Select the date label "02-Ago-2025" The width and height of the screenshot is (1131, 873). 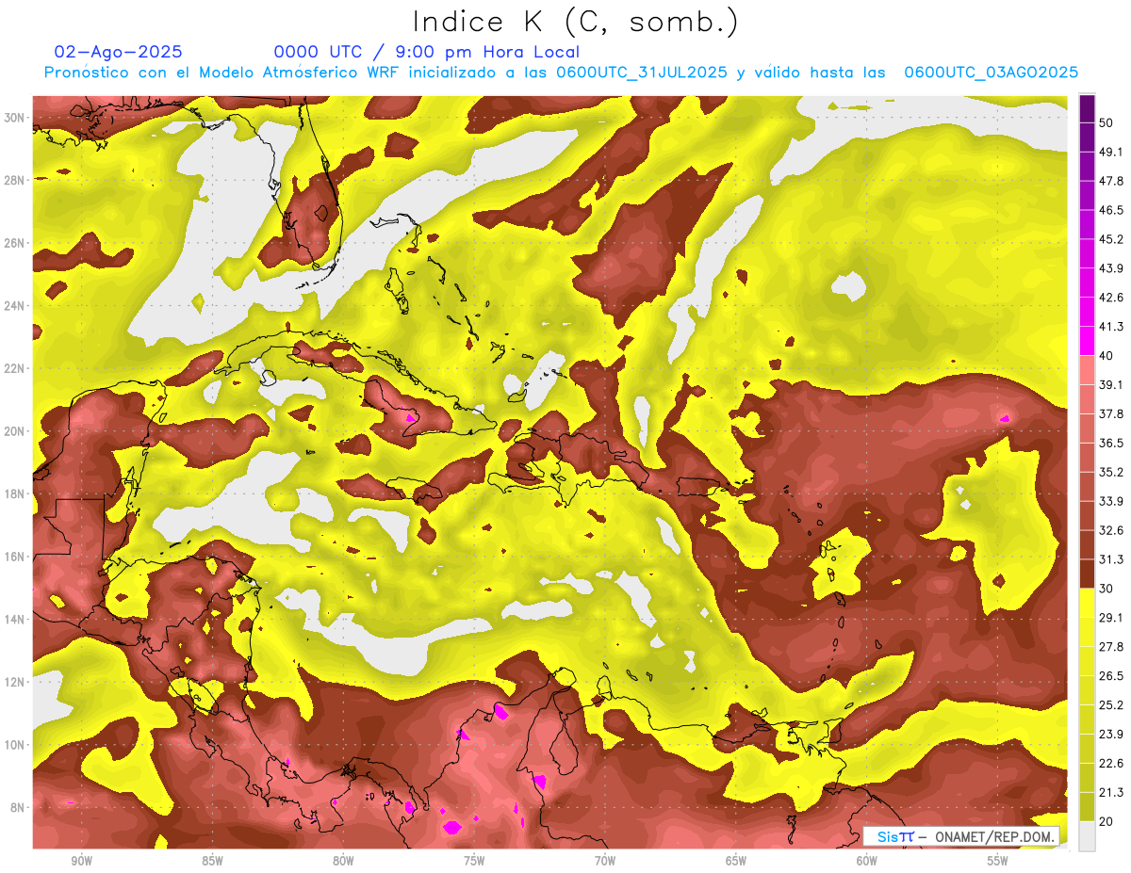pos(119,52)
